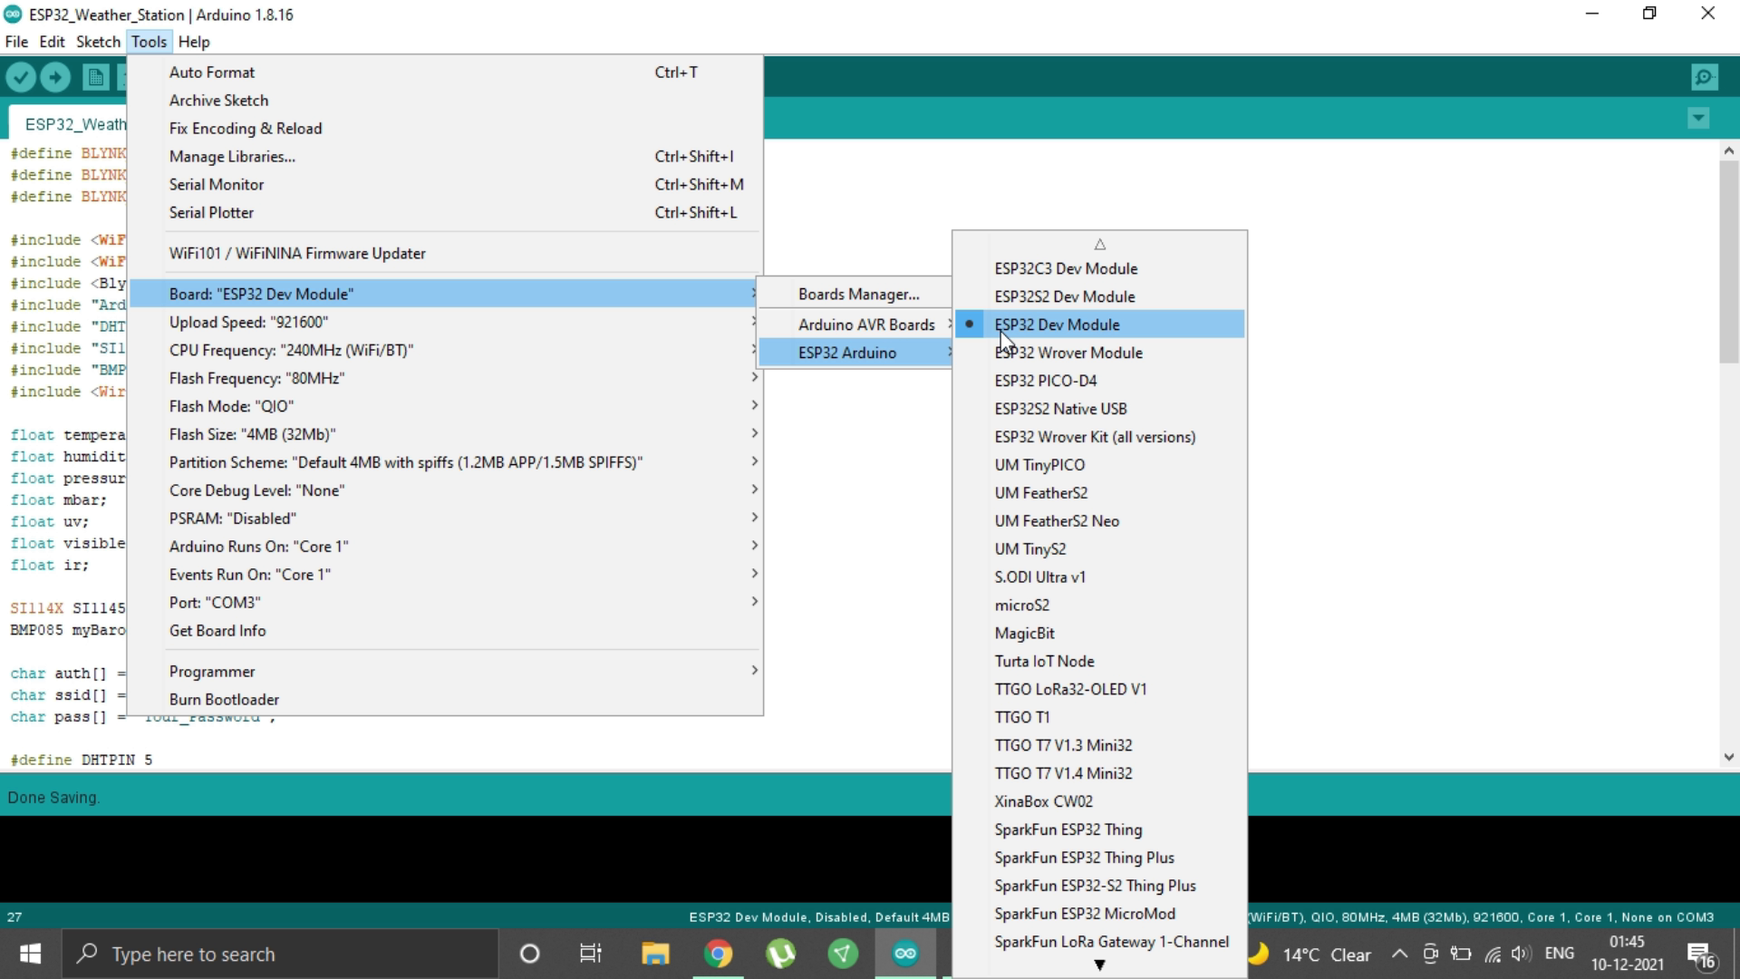Viewport: 1740px width, 979px height.
Task: Click Get Board Info
Action: pyautogui.click(x=445, y=631)
